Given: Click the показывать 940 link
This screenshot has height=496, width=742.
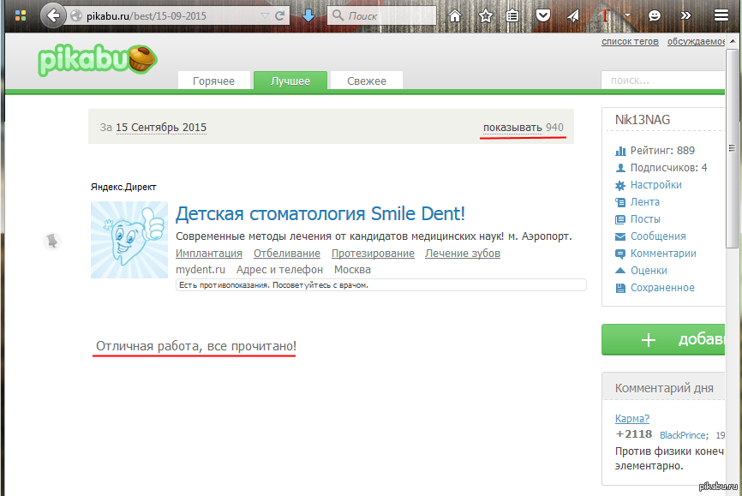Looking at the screenshot, I should (x=523, y=128).
